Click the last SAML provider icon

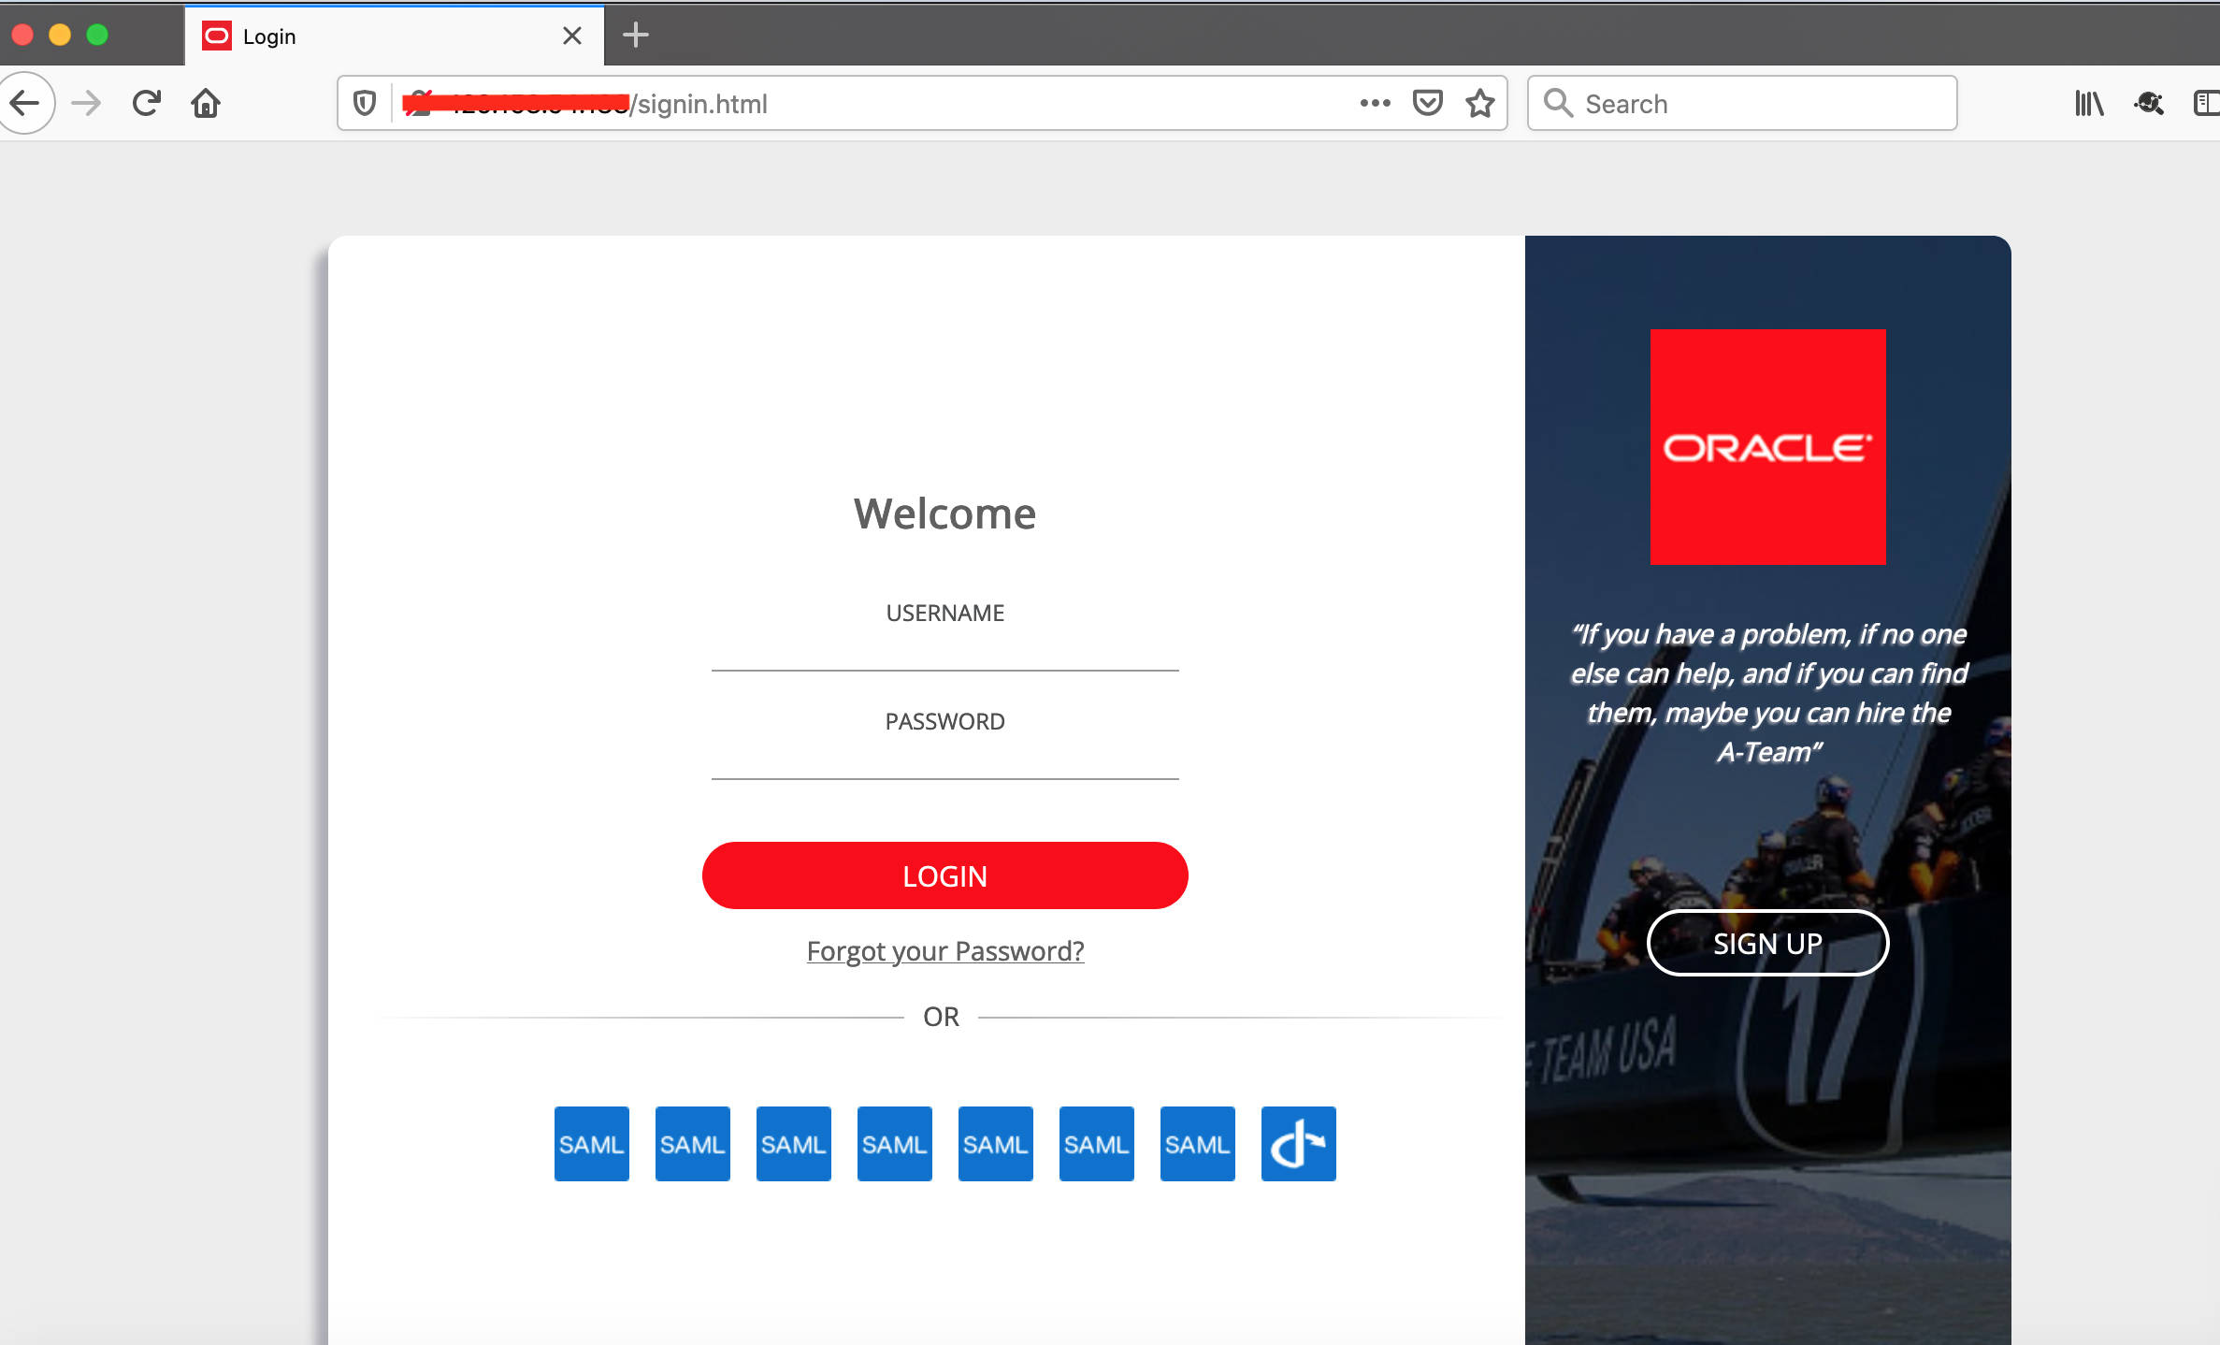(x=1197, y=1143)
